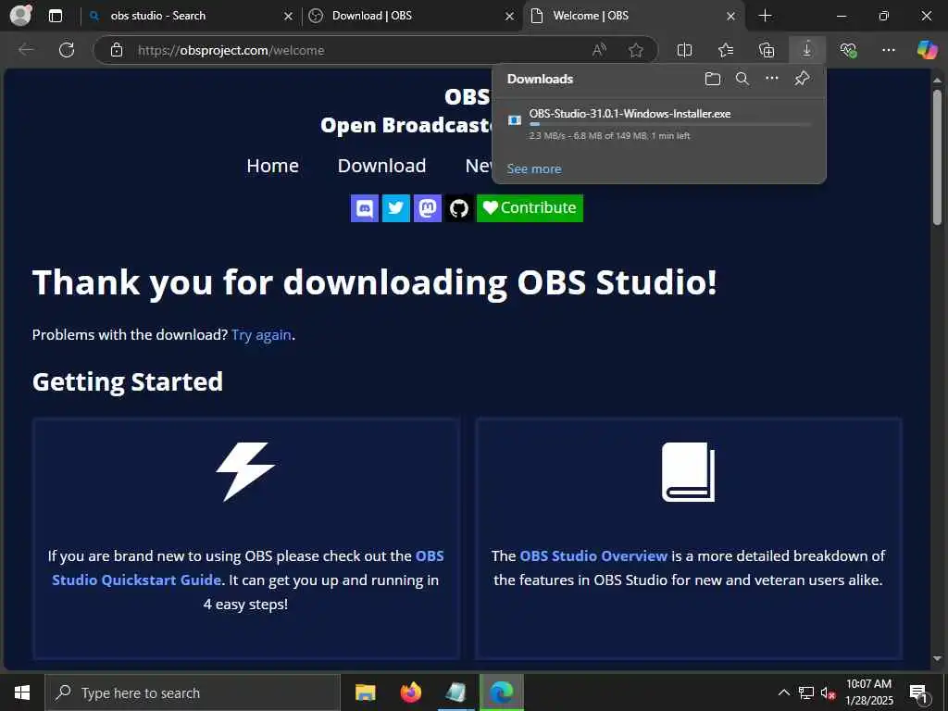Click the scrollbar up arrow
This screenshot has width=948, height=711.
(x=937, y=80)
